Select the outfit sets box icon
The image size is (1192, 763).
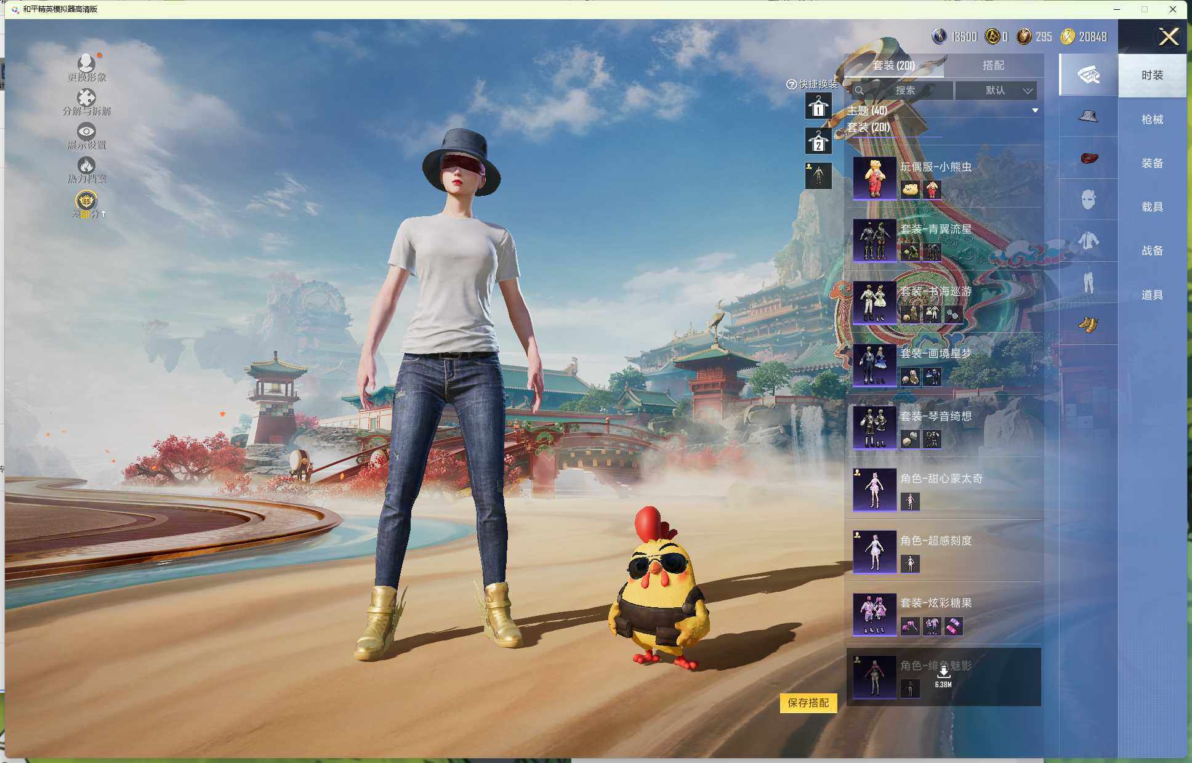tap(1088, 75)
